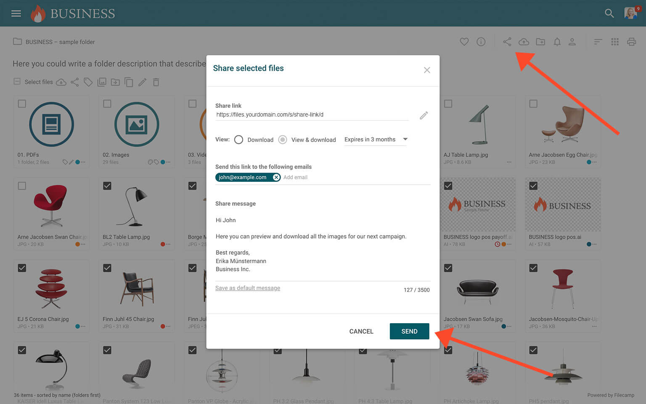This screenshot has width=646, height=404.
Task: Open the search magnifier in header
Action: pos(609,13)
